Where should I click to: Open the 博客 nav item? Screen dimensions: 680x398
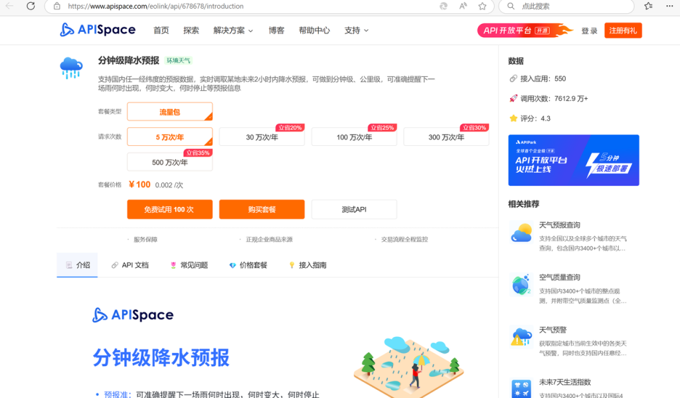tap(276, 31)
